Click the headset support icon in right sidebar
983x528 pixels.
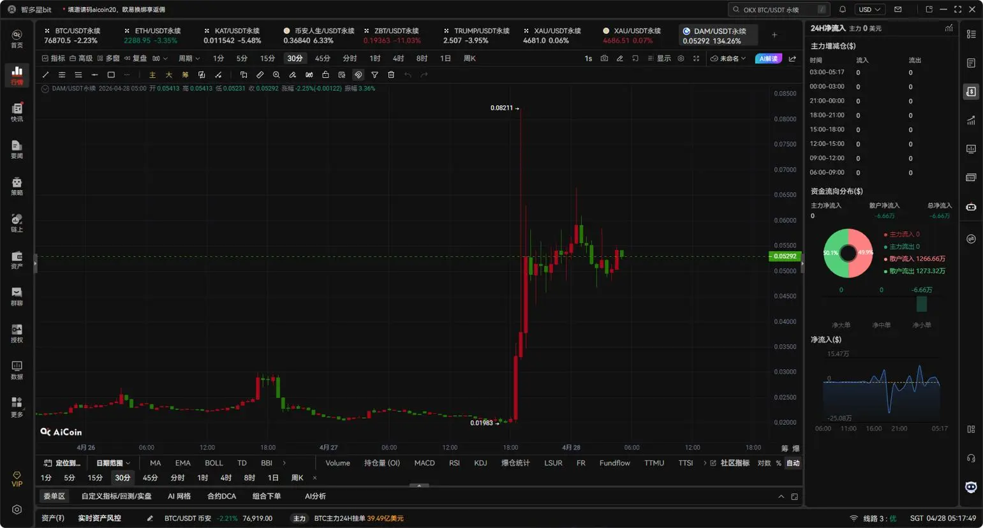click(x=971, y=458)
